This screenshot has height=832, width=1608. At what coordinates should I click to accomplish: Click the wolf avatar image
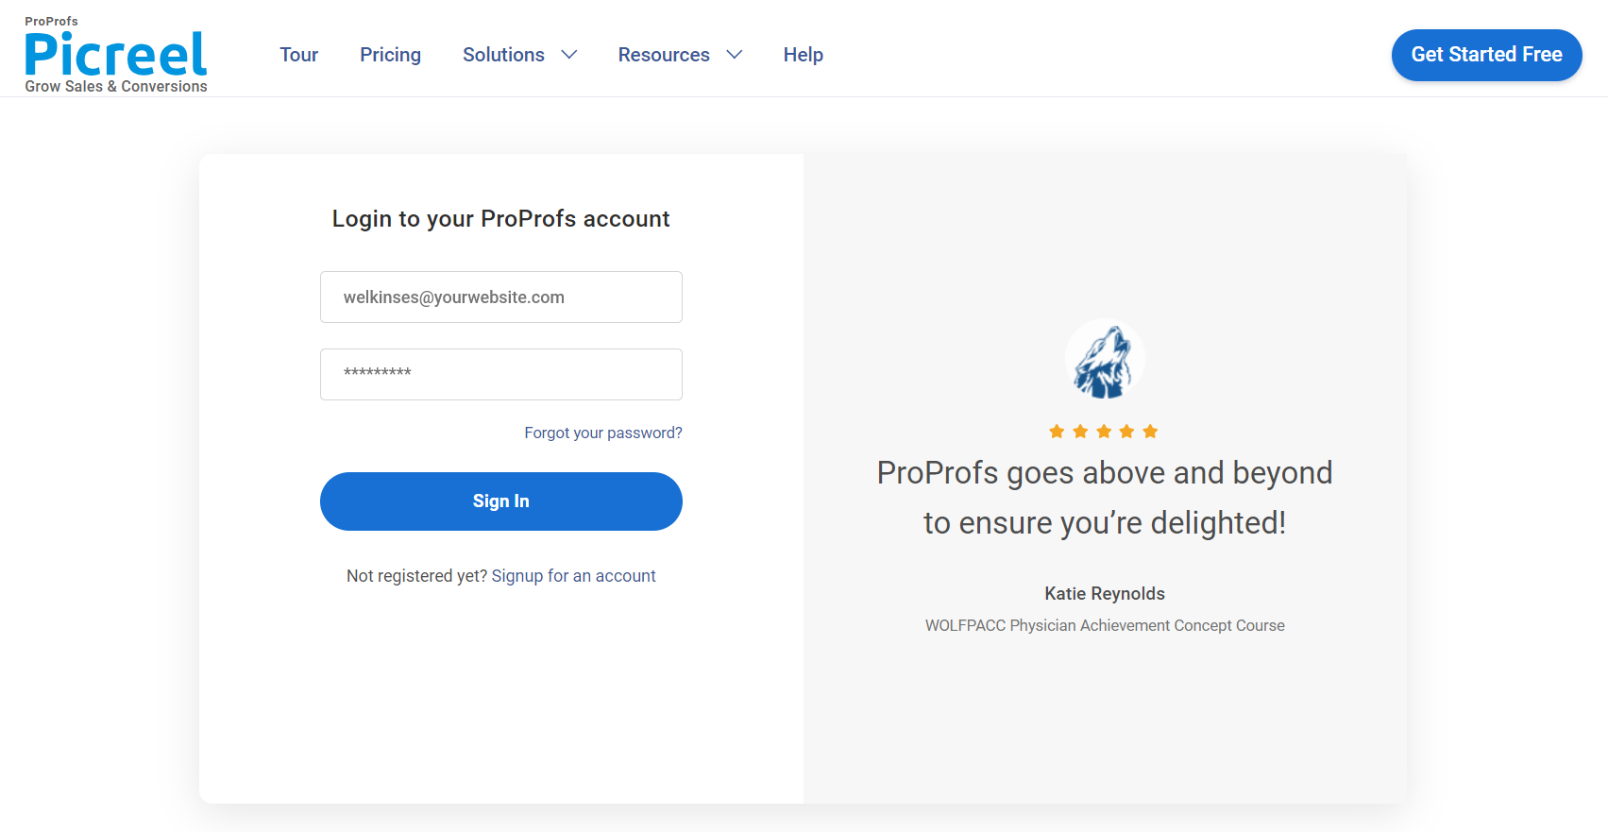1105,359
